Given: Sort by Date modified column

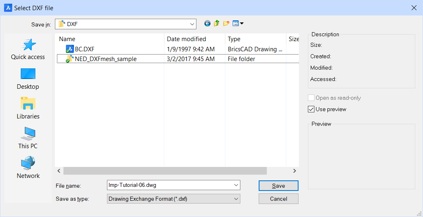Looking at the screenshot, I should pyautogui.click(x=194, y=39).
